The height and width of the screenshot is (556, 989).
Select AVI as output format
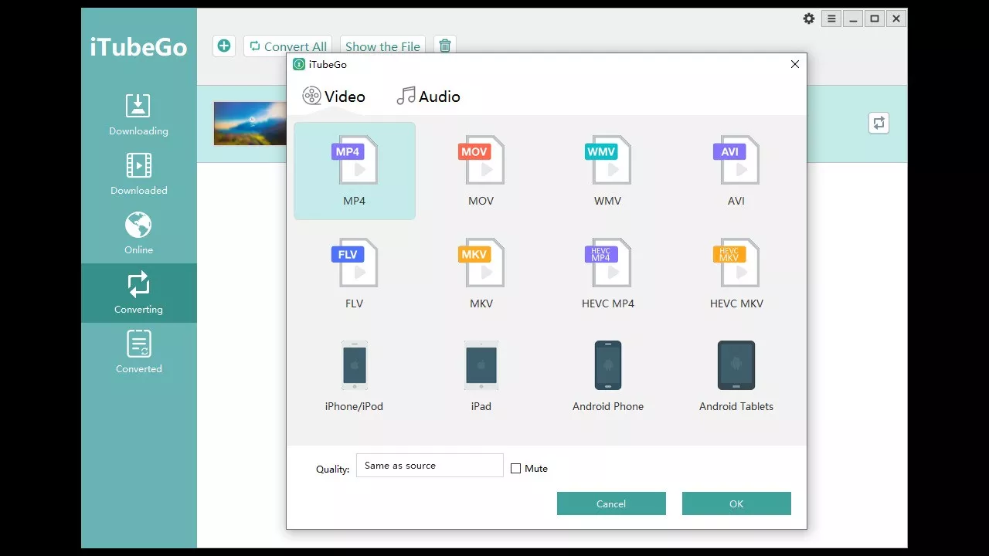(x=736, y=161)
